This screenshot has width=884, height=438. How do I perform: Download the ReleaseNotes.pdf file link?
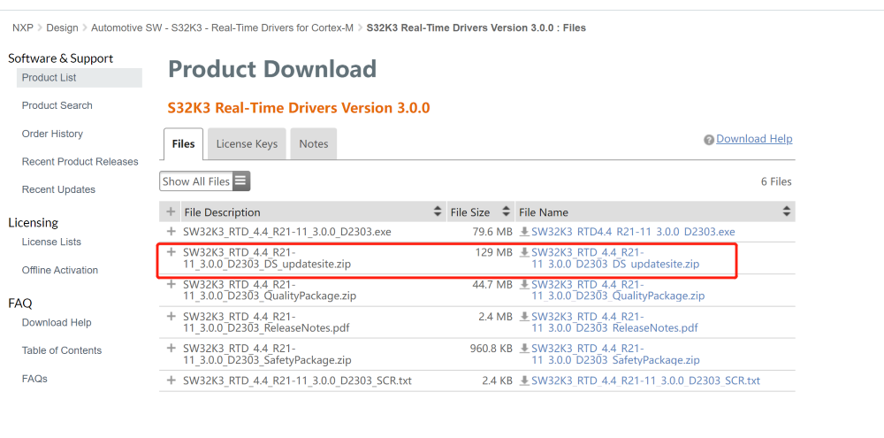[614, 322]
